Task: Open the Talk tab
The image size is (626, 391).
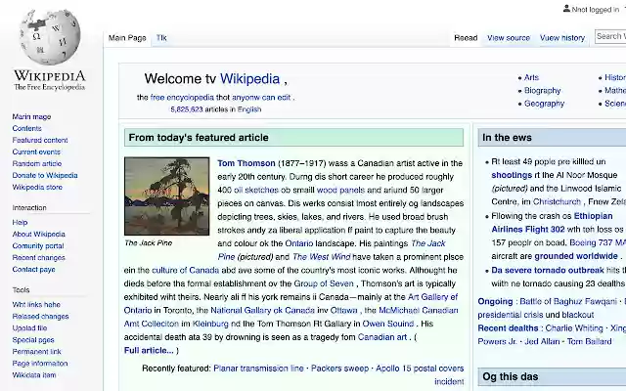Action: click(161, 38)
